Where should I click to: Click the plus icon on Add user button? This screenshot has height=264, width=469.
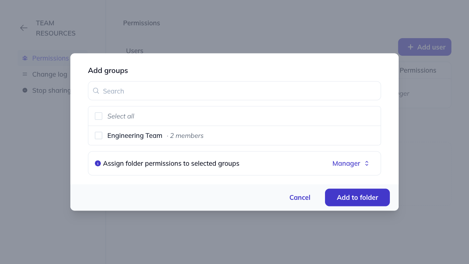[x=410, y=47]
